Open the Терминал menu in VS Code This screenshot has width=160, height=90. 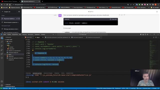[x=37, y=34]
